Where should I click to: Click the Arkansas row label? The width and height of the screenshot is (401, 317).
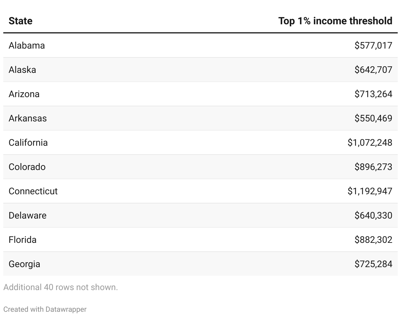pyautogui.click(x=28, y=118)
